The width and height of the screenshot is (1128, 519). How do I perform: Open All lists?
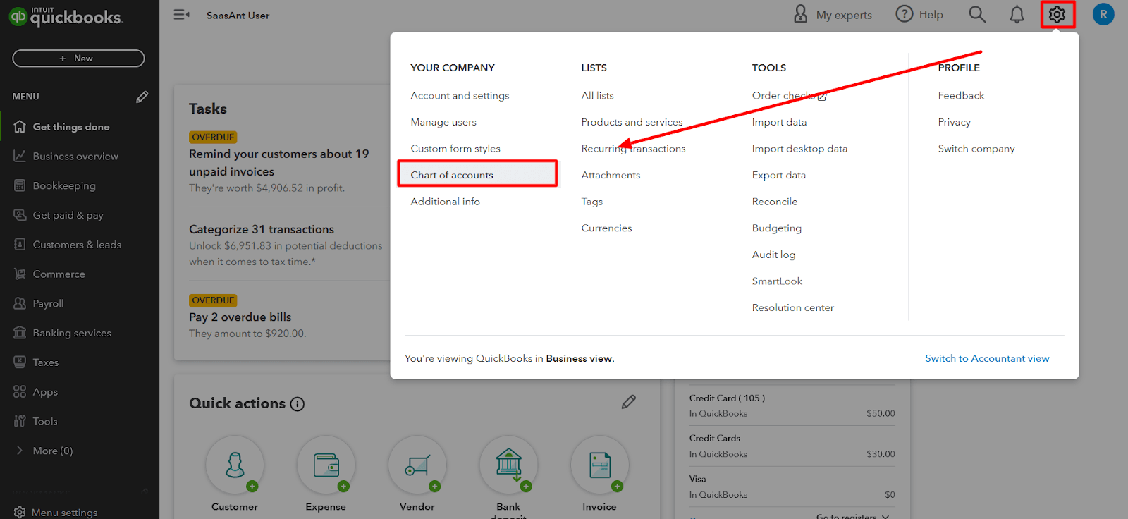597,95
